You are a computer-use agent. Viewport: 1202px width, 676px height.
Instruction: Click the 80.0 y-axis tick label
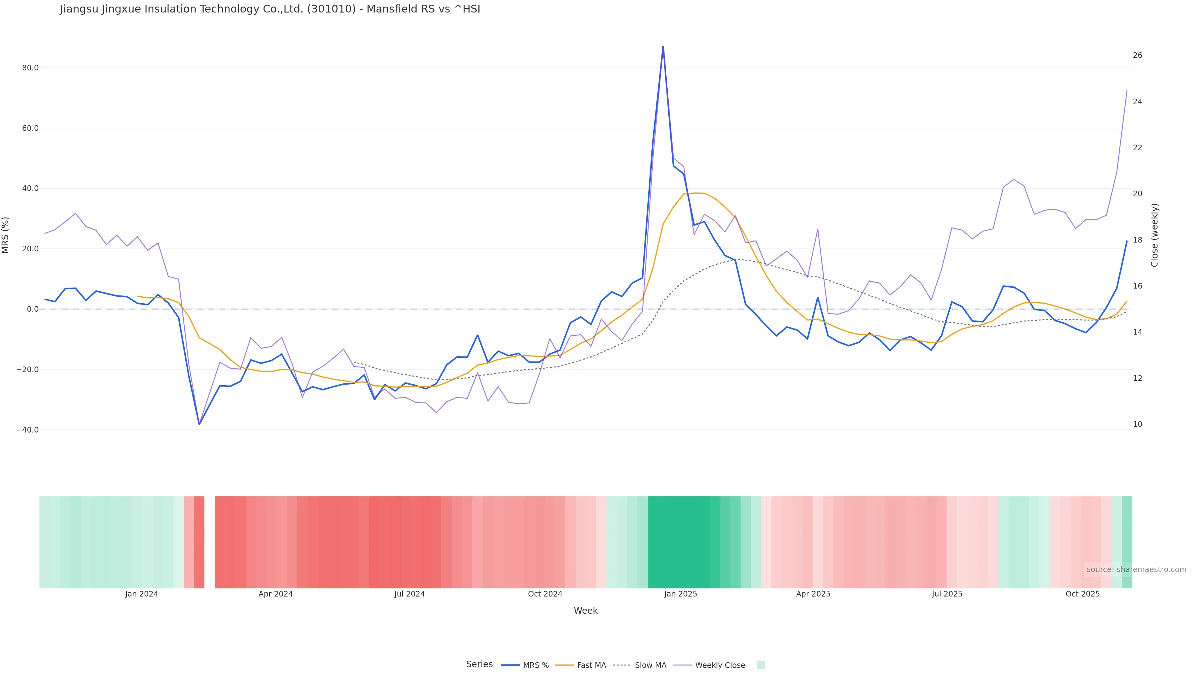point(30,68)
